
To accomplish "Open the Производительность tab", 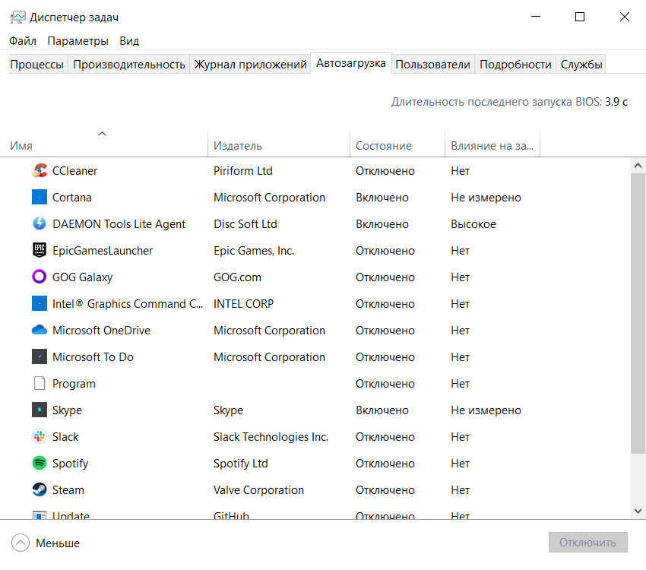I will (129, 65).
